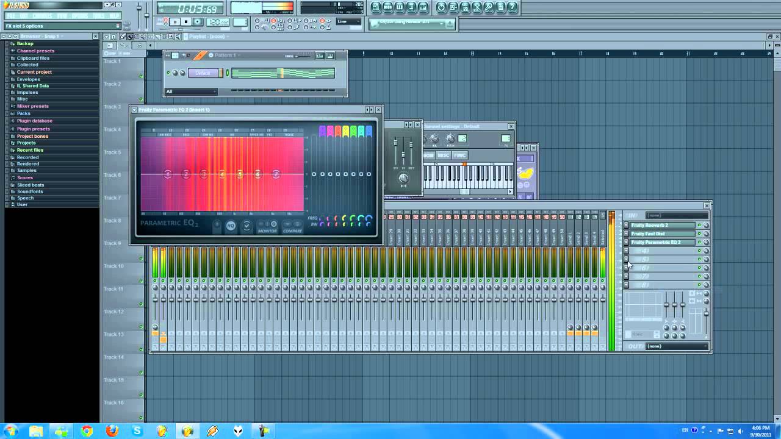Open Fruity Reeverb 2 slot menu arrow
The height and width of the screenshot is (439, 781).
[x=626, y=226]
